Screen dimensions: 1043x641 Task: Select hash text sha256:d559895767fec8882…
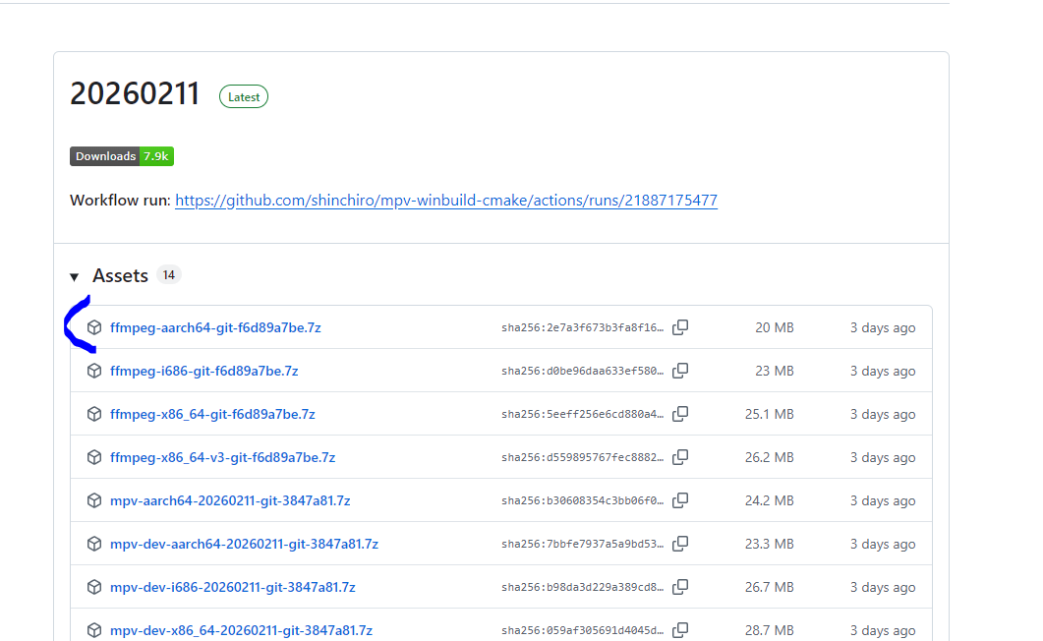click(583, 457)
